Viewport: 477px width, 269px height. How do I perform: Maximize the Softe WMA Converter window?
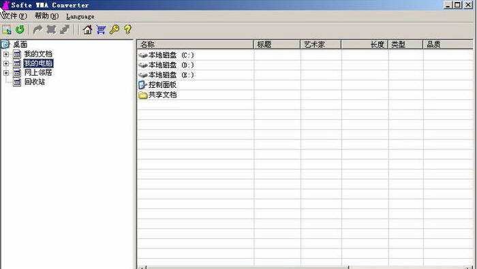click(457, 5)
